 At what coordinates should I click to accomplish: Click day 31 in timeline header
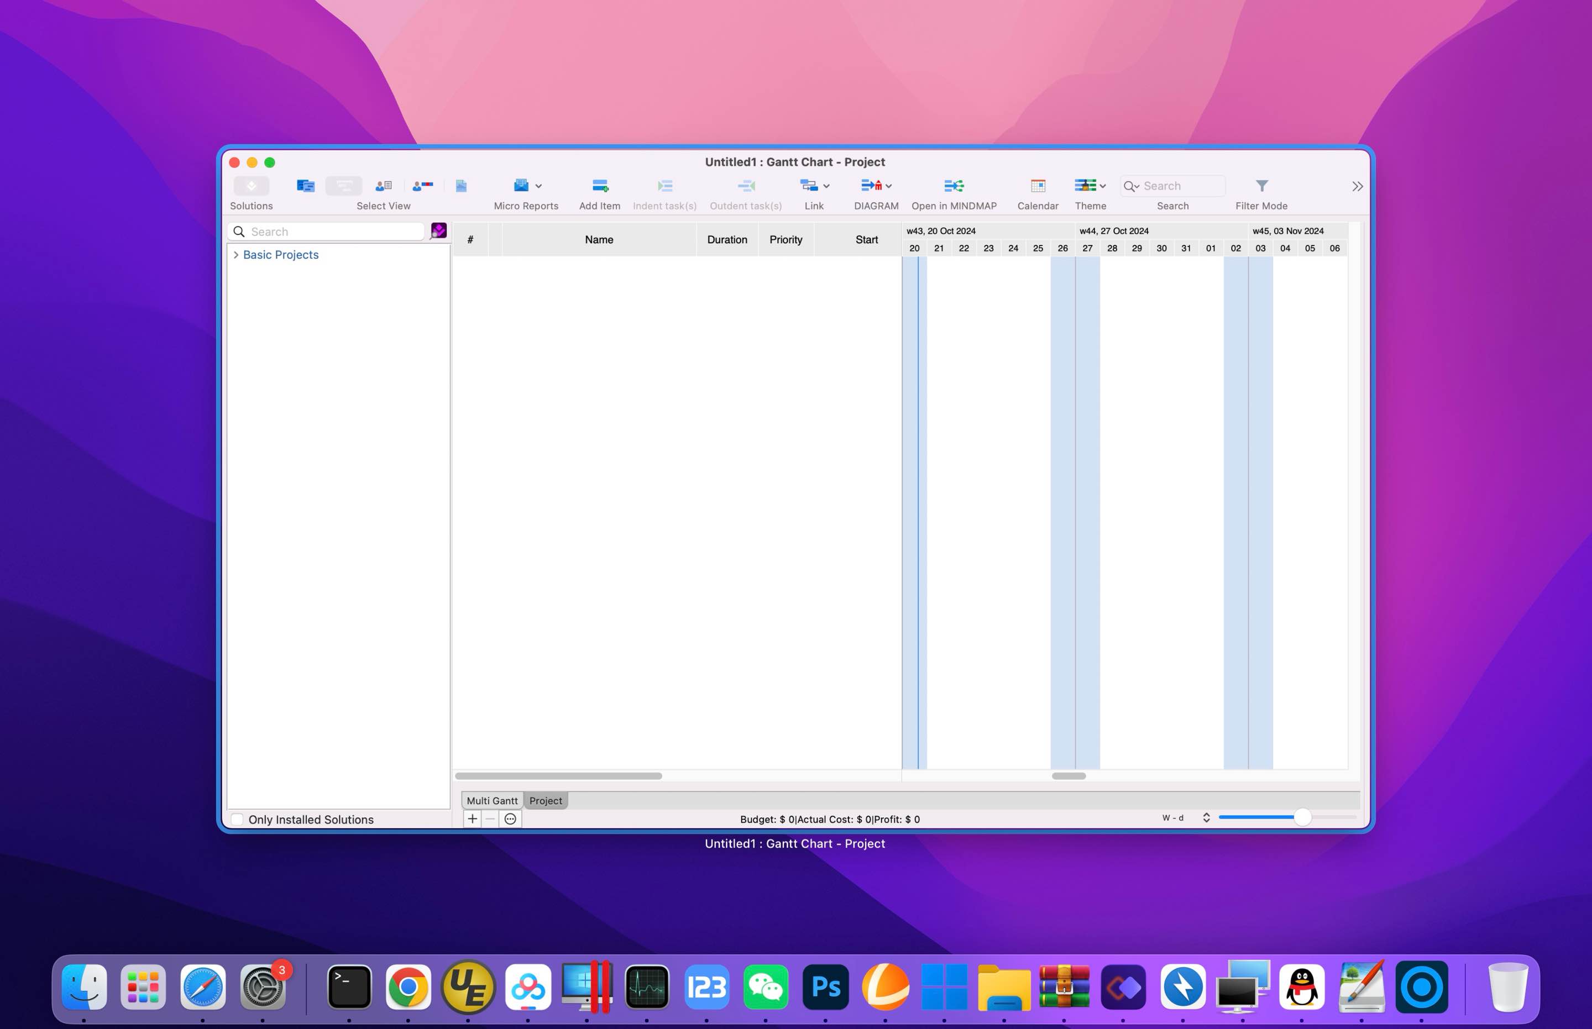pos(1186,248)
